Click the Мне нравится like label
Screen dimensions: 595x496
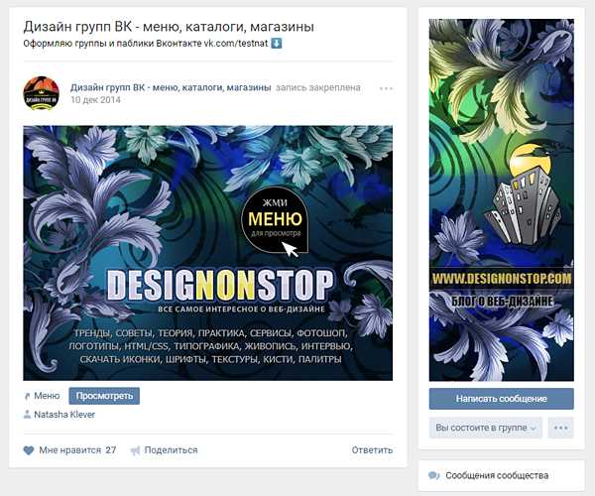coord(69,450)
